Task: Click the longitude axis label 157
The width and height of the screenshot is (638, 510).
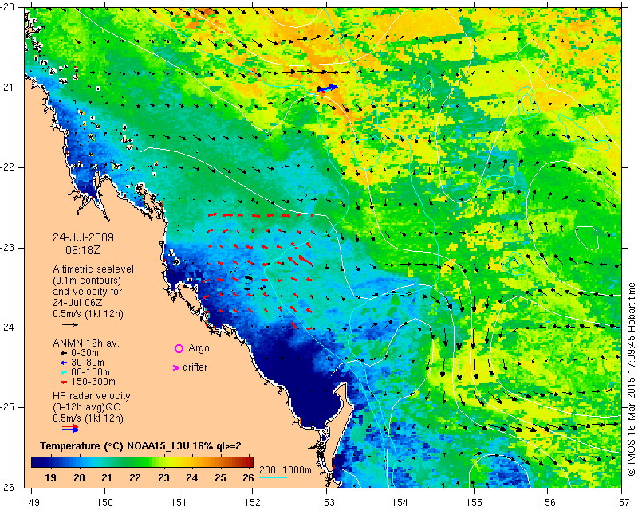Action: [622, 503]
